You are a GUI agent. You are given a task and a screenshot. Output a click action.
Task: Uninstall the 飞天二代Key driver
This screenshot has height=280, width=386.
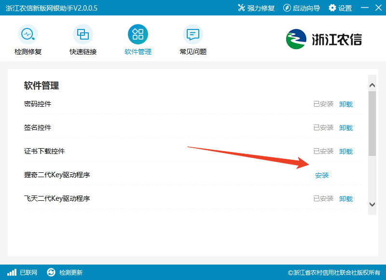click(x=346, y=198)
